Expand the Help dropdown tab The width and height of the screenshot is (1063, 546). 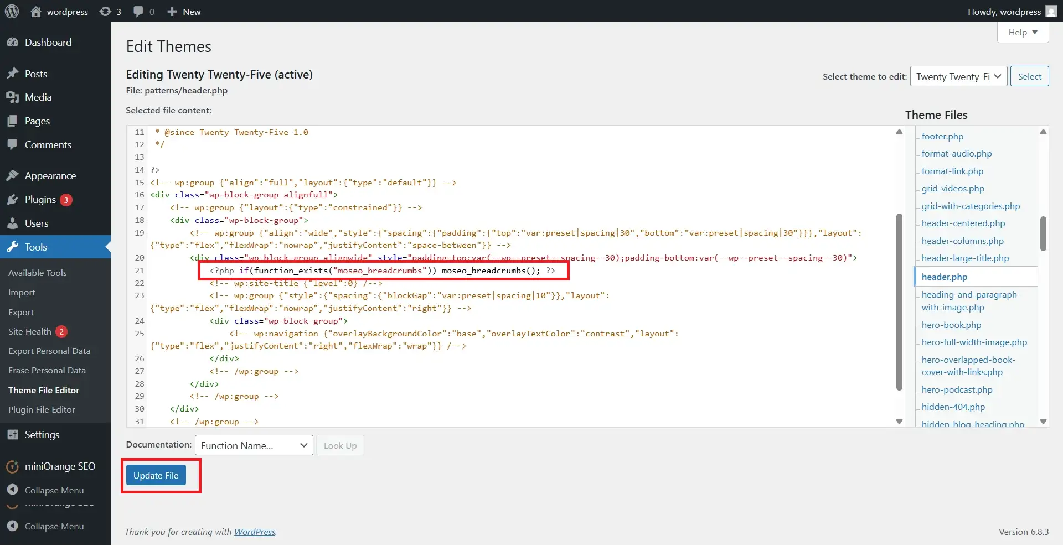[x=1023, y=33]
